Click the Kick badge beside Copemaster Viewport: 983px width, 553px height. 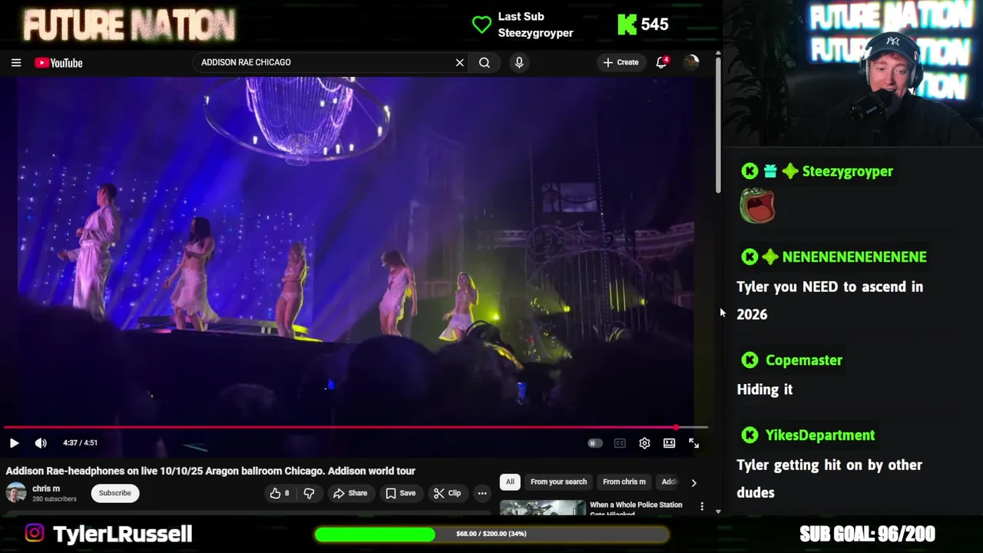point(750,360)
